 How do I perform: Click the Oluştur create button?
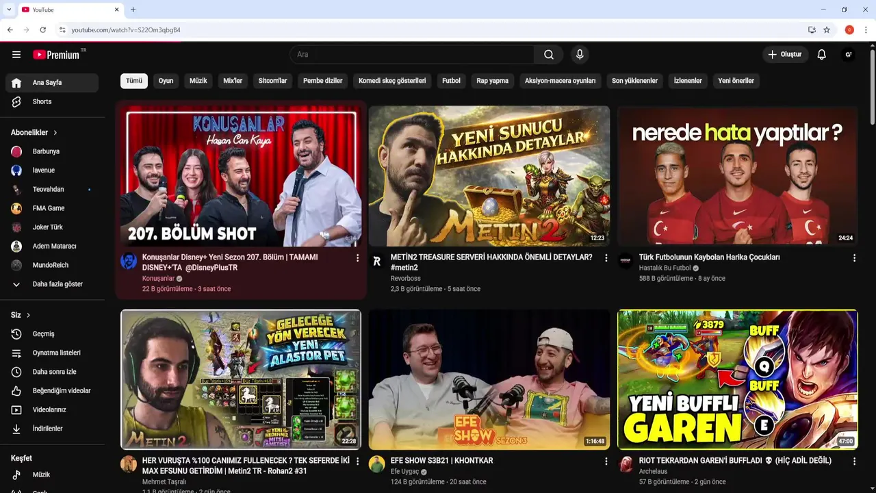[x=786, y=55]
